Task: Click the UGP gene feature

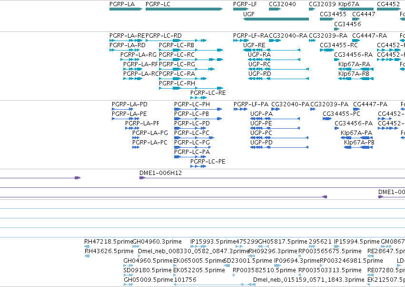Action: [276, 19]
